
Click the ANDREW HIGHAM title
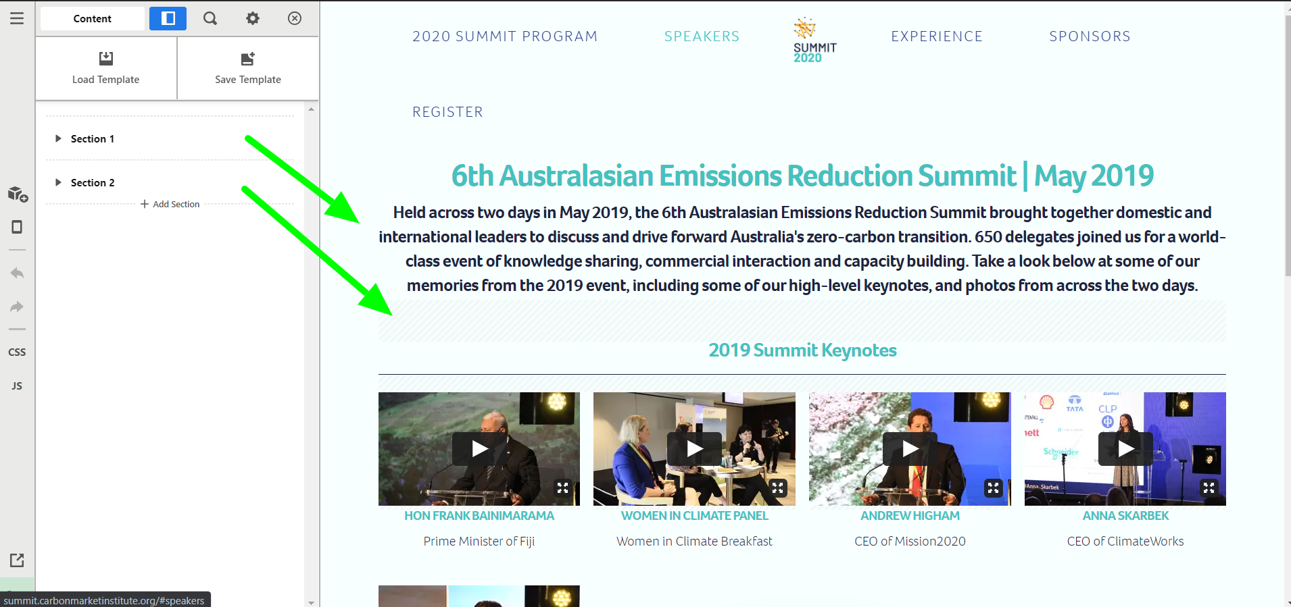(910, 516)
